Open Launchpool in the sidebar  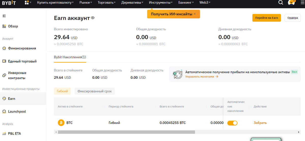click(x=17, y=112)
